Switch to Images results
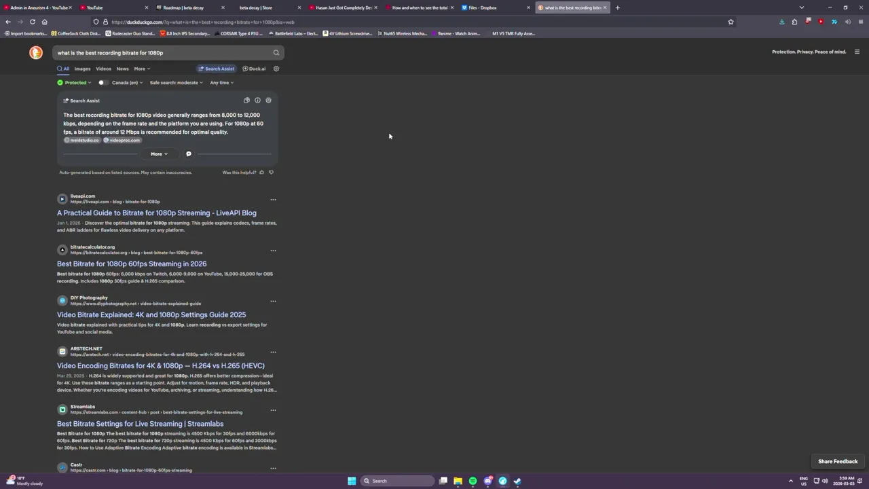Image resolution: width=869 pixels, height=489 pixels. tap(82, 69)
